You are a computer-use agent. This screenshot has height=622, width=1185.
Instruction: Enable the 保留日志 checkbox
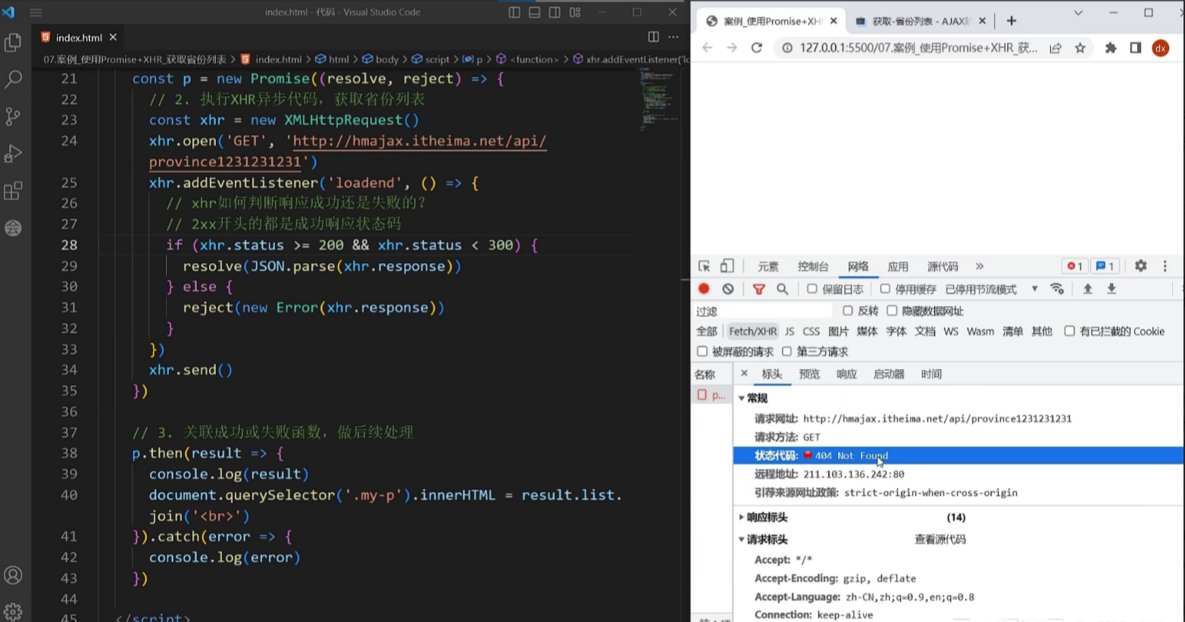[x=813, y=289]
